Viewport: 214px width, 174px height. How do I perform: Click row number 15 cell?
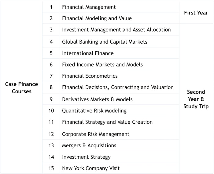point(51,168)
